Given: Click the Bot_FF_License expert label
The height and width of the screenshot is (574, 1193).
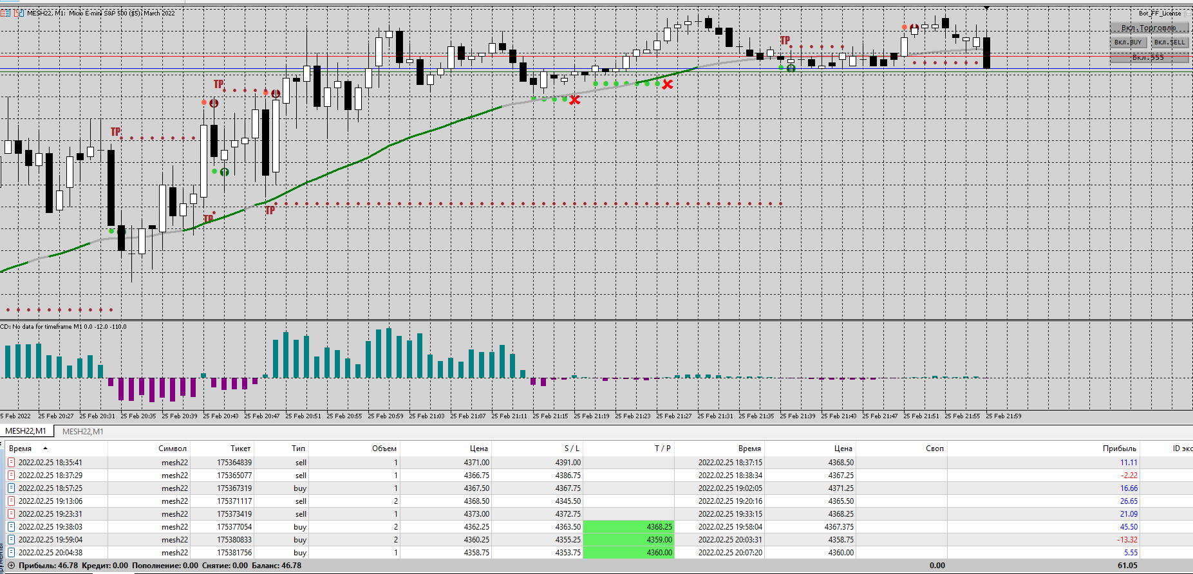Looking at the screenshot, I should pos(1160,13).
